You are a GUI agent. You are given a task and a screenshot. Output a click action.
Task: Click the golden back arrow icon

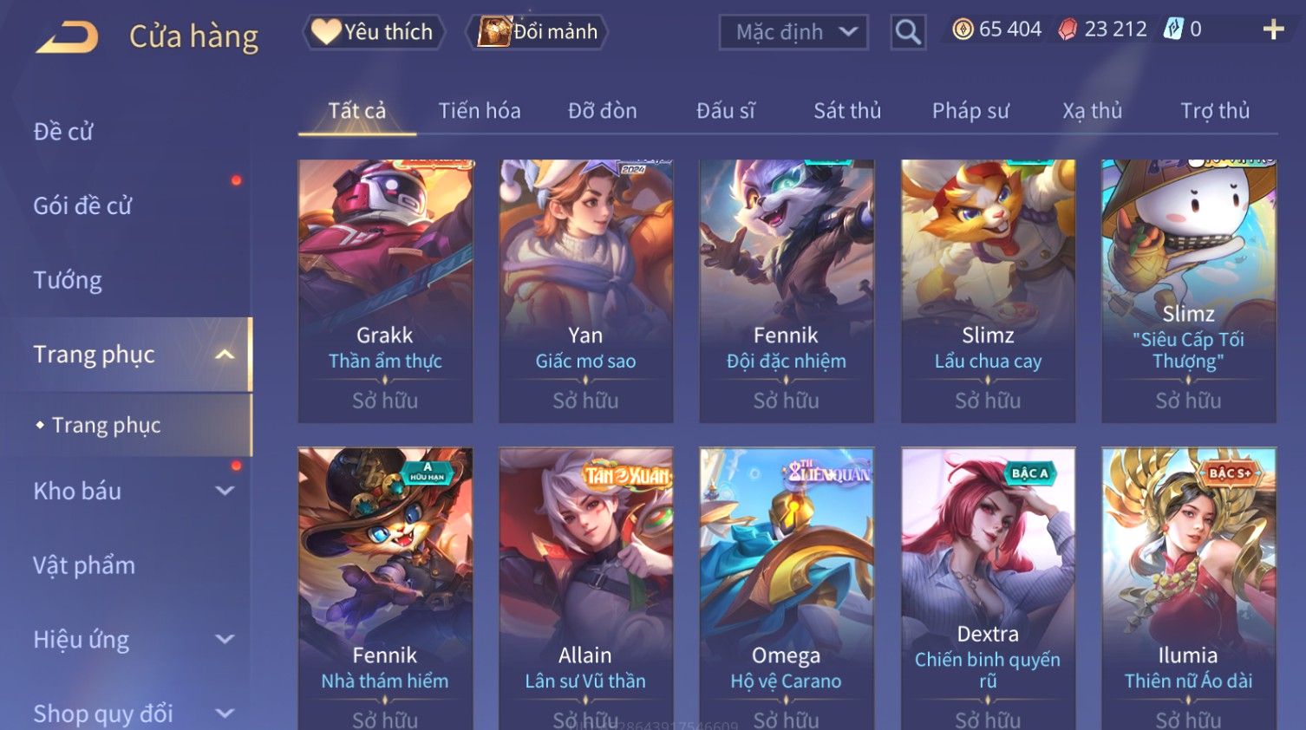pos(67,37)
